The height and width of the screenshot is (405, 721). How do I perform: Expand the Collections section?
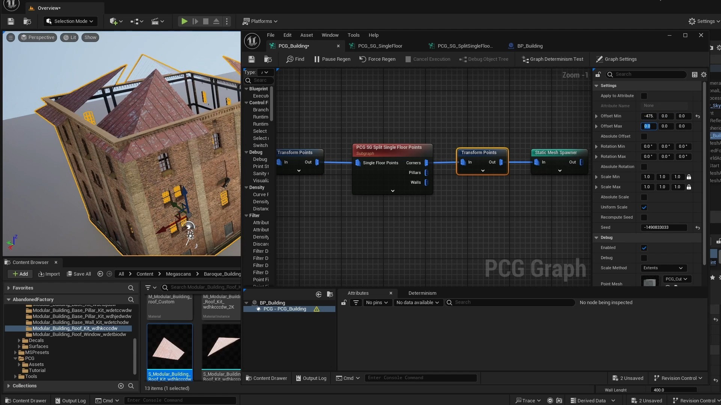click(8, 386)
